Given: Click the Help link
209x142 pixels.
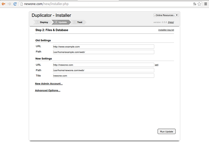Looking at the screenshot, I should click(171, 22).
